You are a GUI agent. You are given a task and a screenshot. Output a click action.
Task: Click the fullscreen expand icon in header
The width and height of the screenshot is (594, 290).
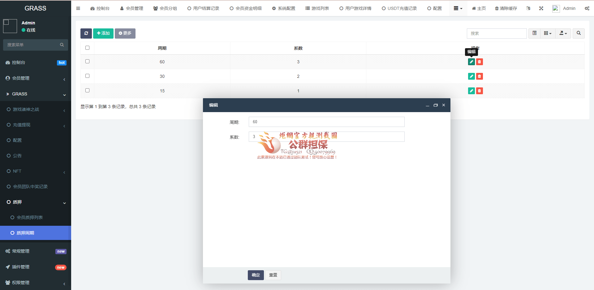click(541, 8)
